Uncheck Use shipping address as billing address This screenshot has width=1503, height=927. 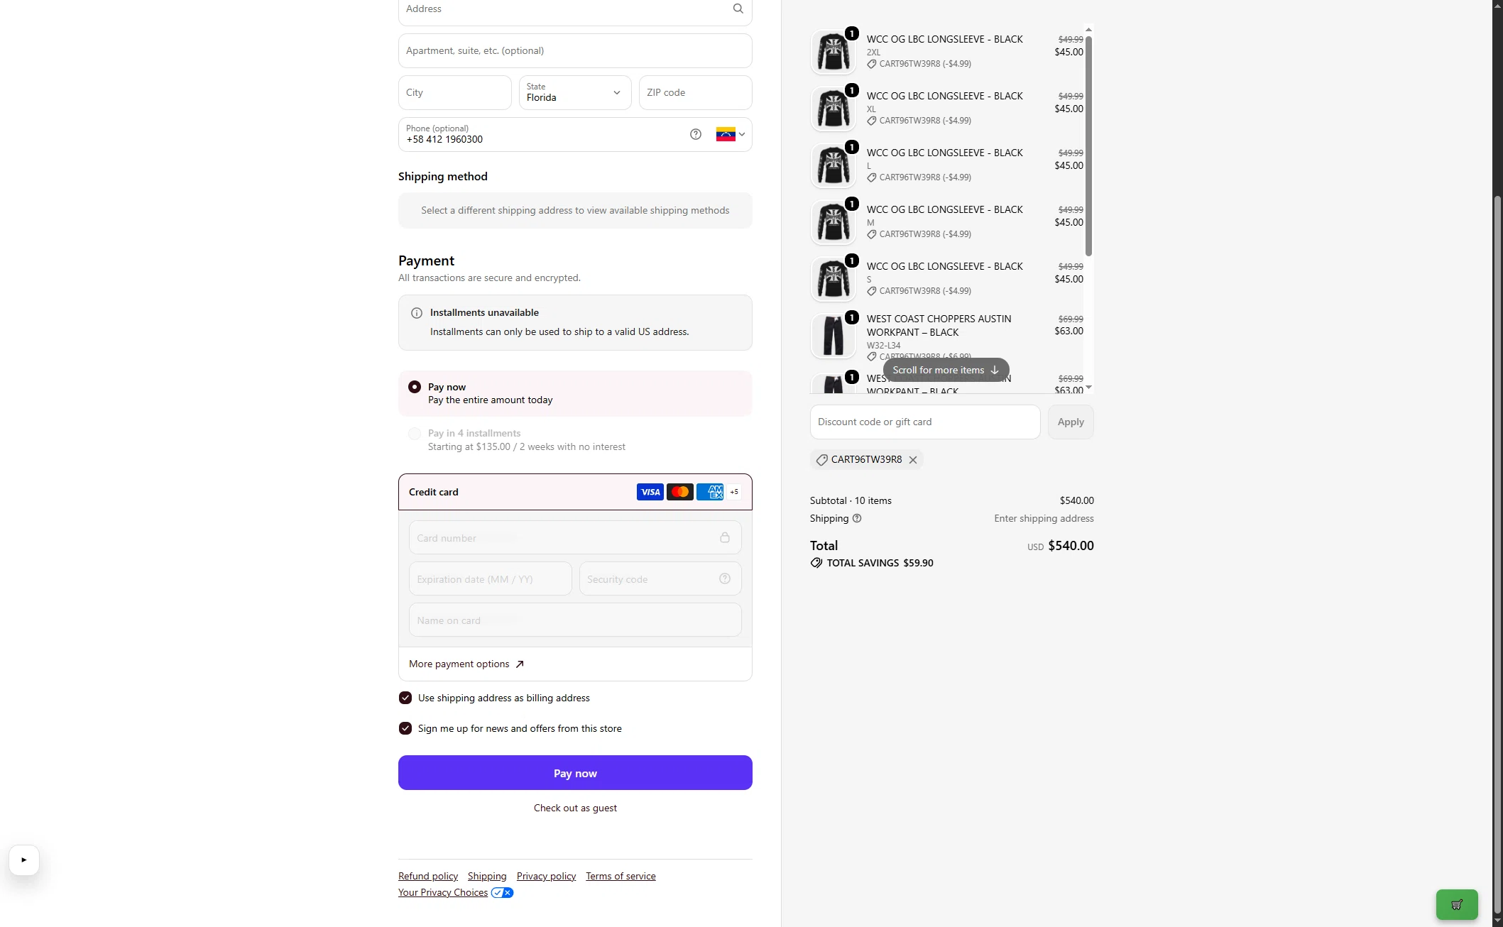point(405,698)
